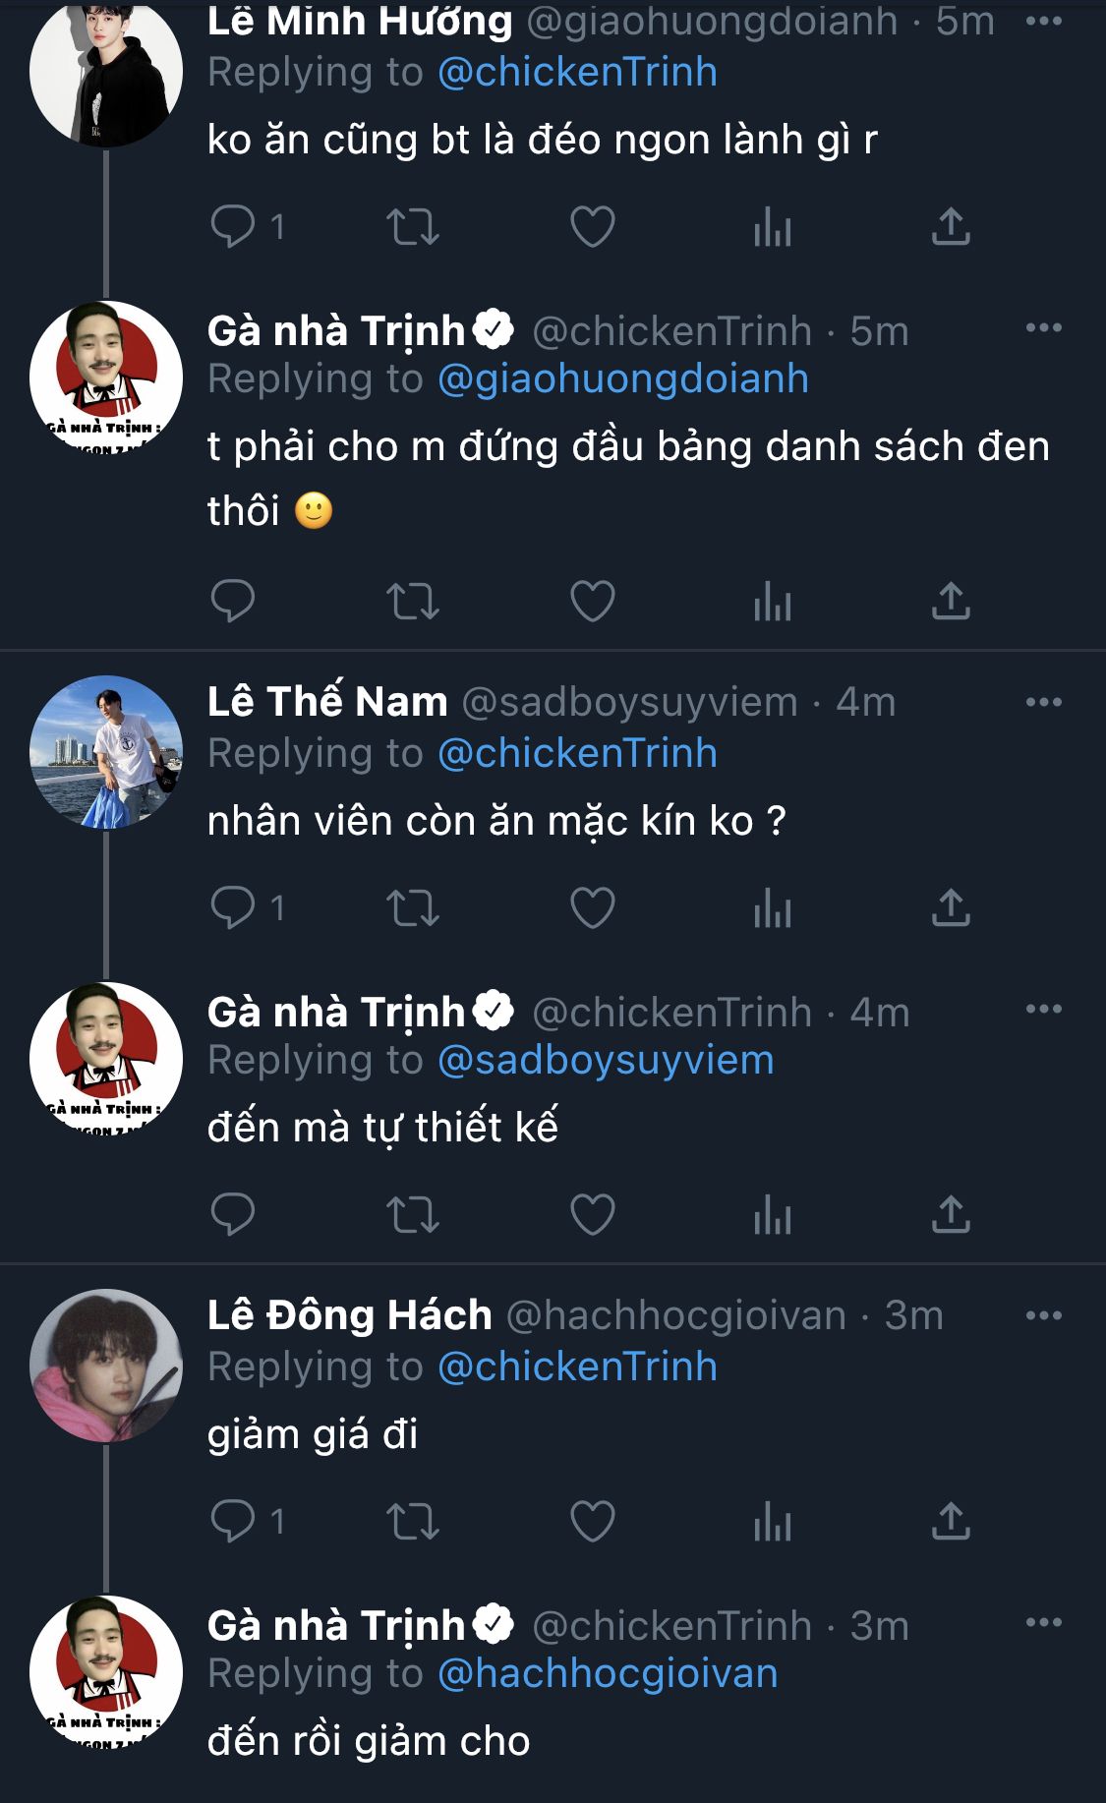Share the 'đến mà tự thiết kế' tweet

click(950, 1214)
